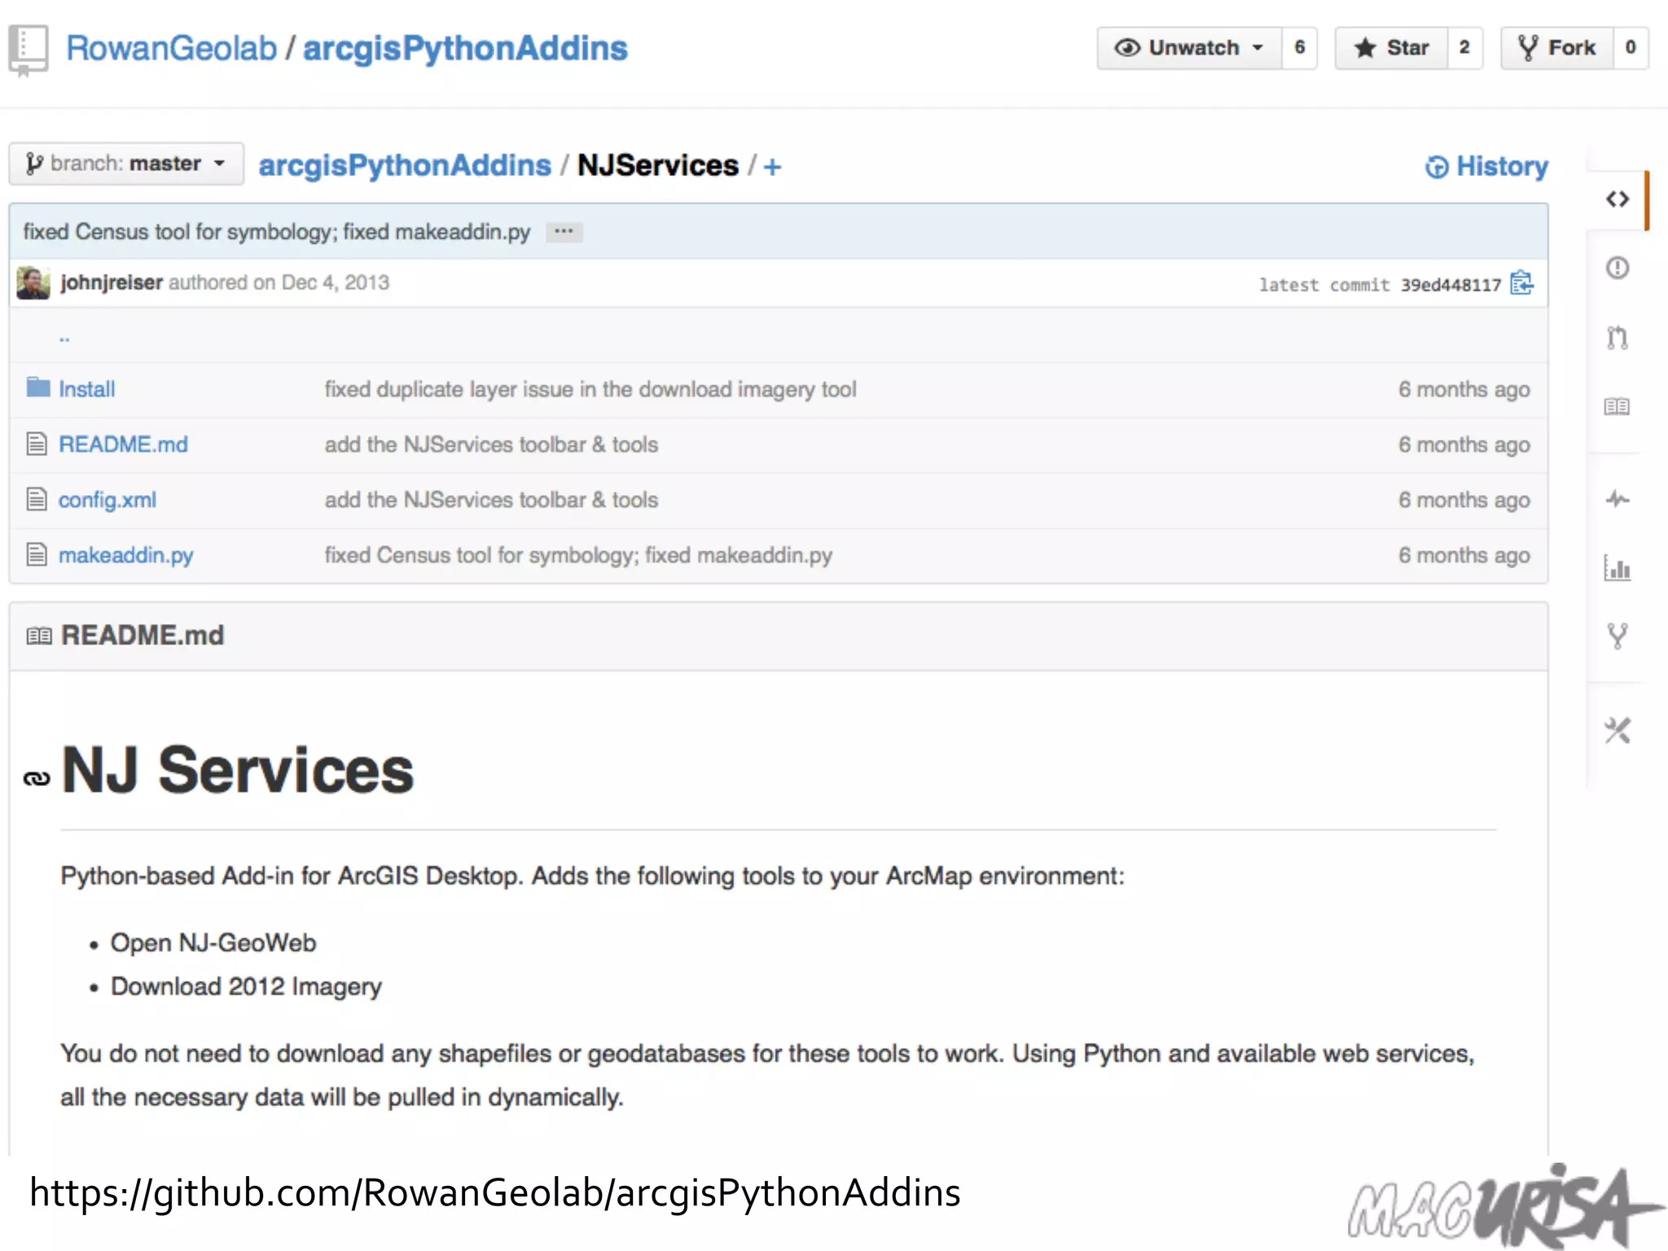1668x1251 pixels.
Task: Copy the latest commit SHA with clipboard icon
Action: [x=1521, y=283]
